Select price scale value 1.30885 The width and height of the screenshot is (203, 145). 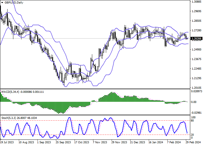click(x=196, y=2)
